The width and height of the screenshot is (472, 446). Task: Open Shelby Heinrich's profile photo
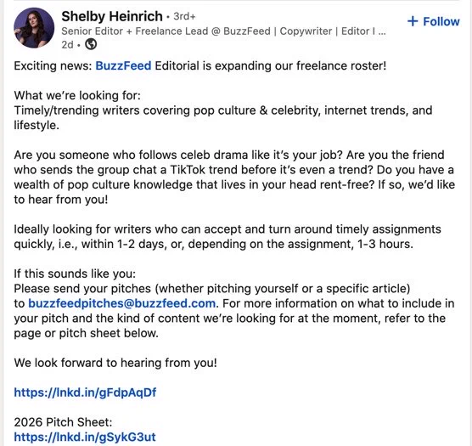pos(34,28)
